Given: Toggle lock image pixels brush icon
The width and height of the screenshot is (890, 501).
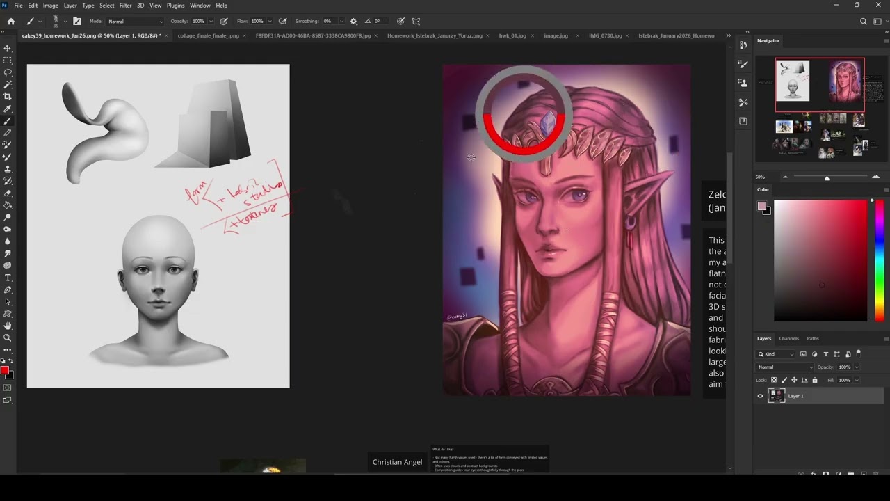Looking at the screenshot, I should pos(784,380).
